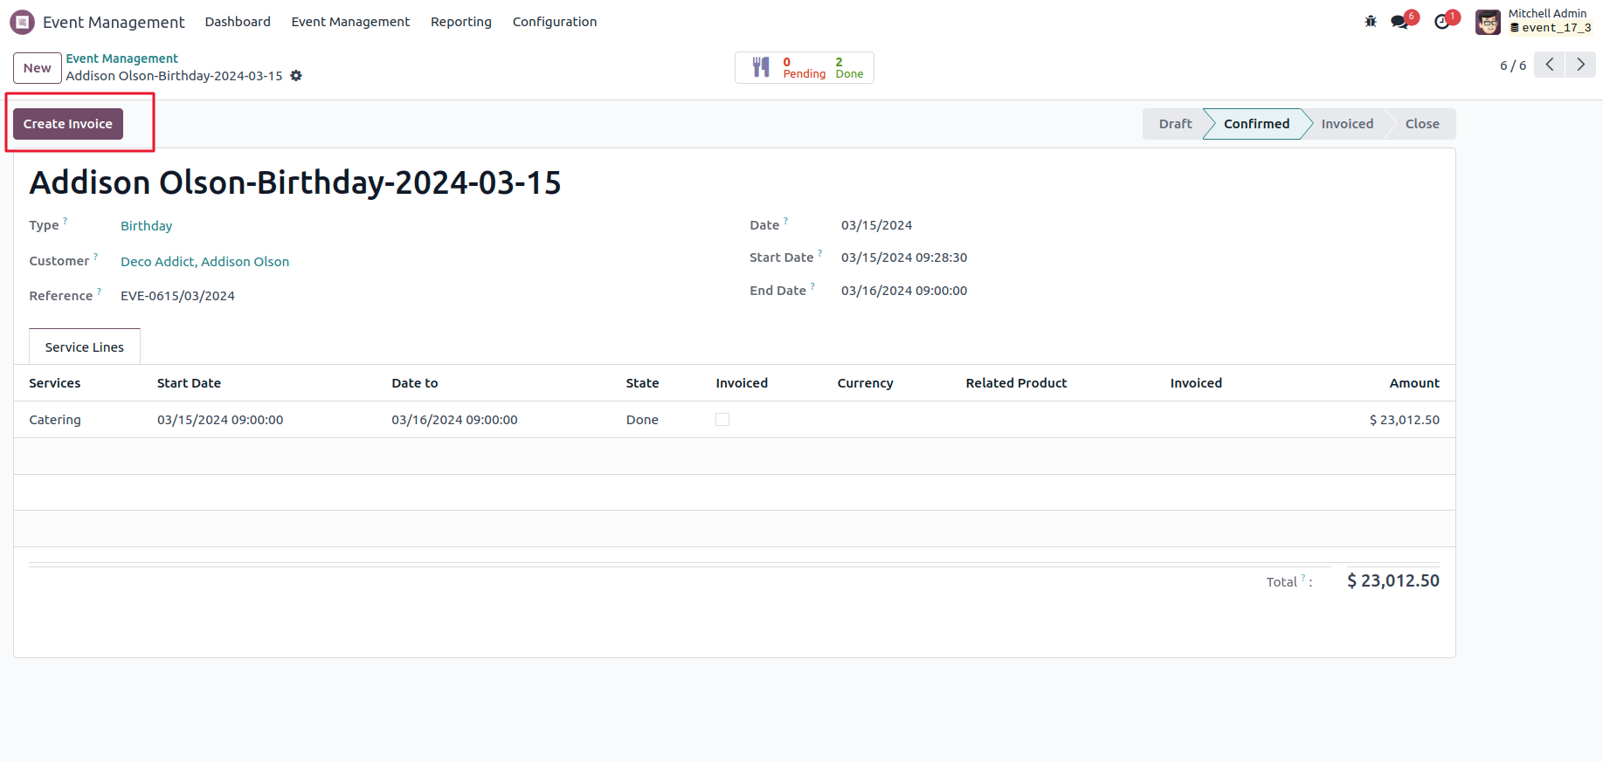The height and width of the screenshot is (762, 1603).
Task: Open the conversations chat icon
Action: (1399, 22)
